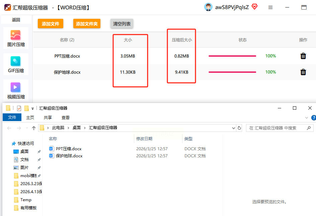Open the 文件 menu in Explorer
This screenshot has height=216, width=316.
tap(12, 117)
